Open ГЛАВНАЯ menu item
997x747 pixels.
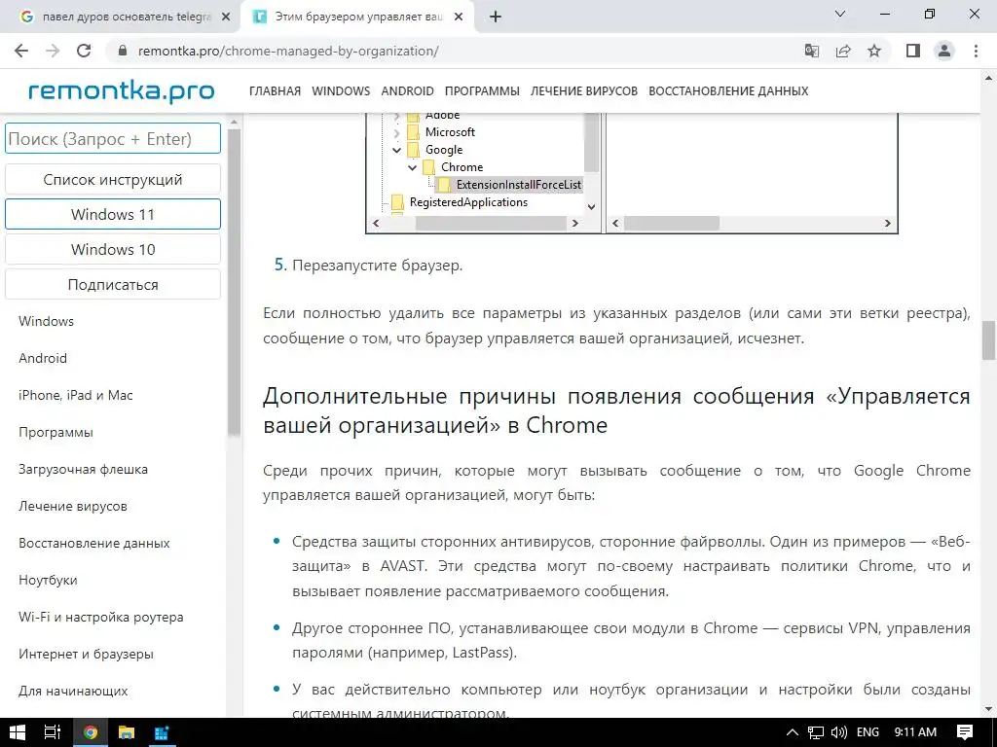[275, 90]
